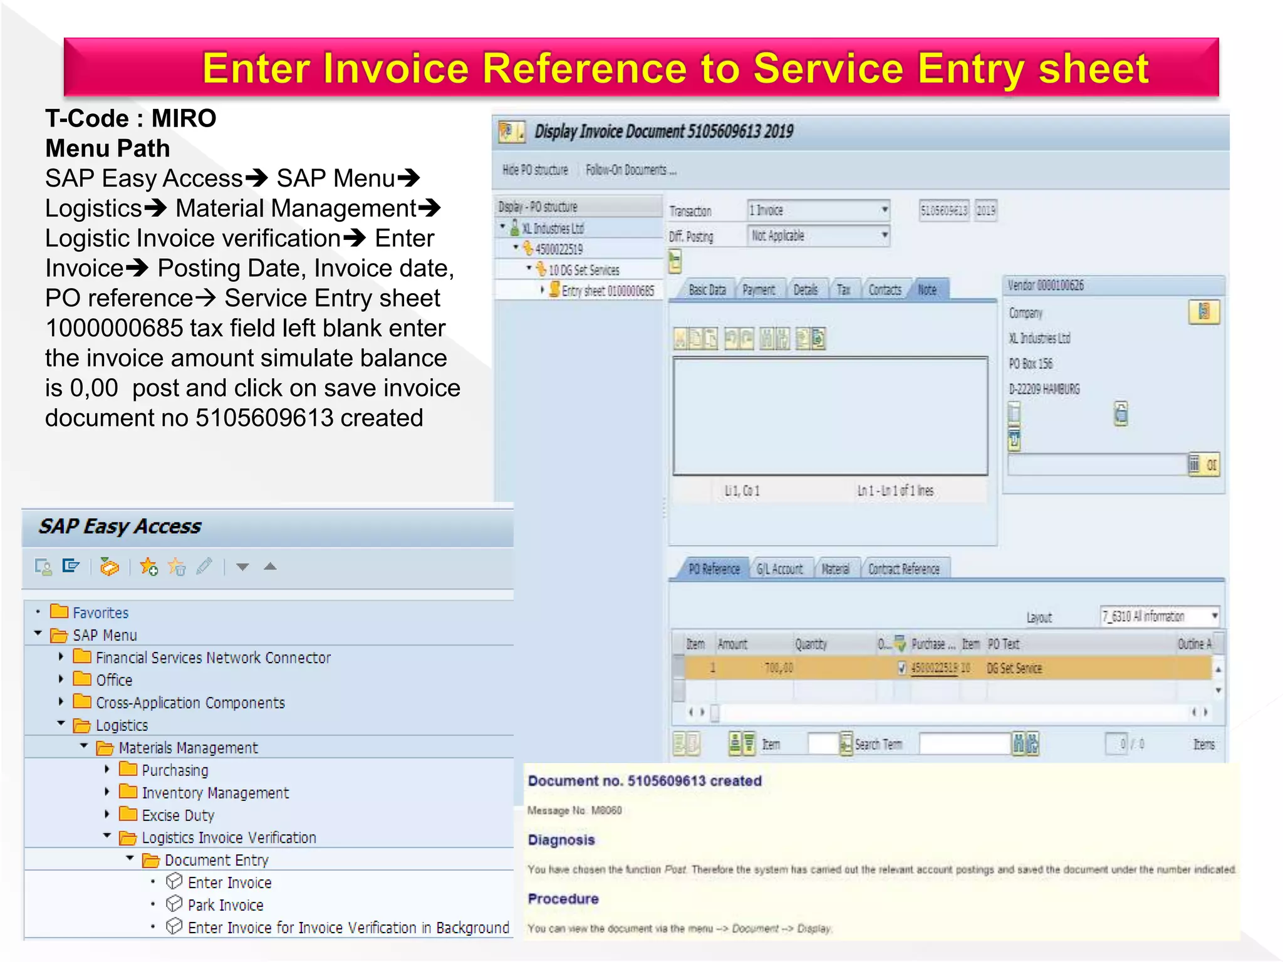The image size is (1283, 962).
Task: Click the Move Favorites Down arrow icon
Action: tap(242, 567)
